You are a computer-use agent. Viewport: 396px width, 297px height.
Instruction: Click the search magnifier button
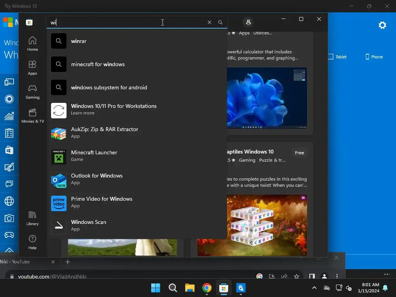[x=220, y=22]
